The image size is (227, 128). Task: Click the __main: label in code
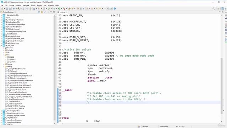click(67, 90)
